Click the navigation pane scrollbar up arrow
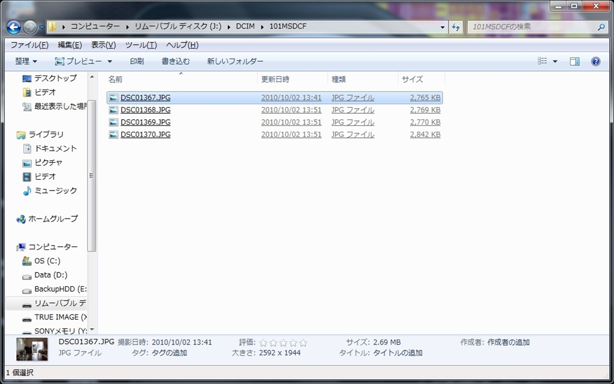 [92, 77]
